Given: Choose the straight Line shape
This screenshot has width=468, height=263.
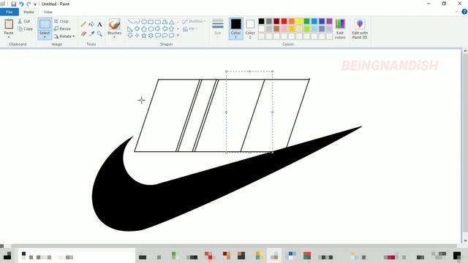Looking at the screenshot, I should (x=130, y=22).
